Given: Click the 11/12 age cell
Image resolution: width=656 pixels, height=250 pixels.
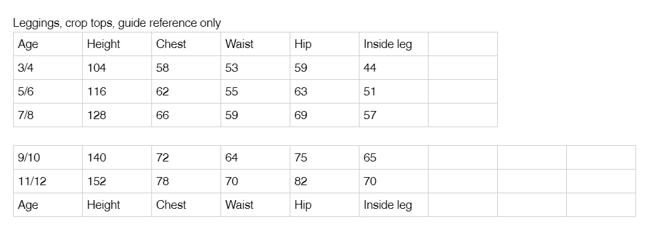Looking at the screenshot, I should click(48, 181).
